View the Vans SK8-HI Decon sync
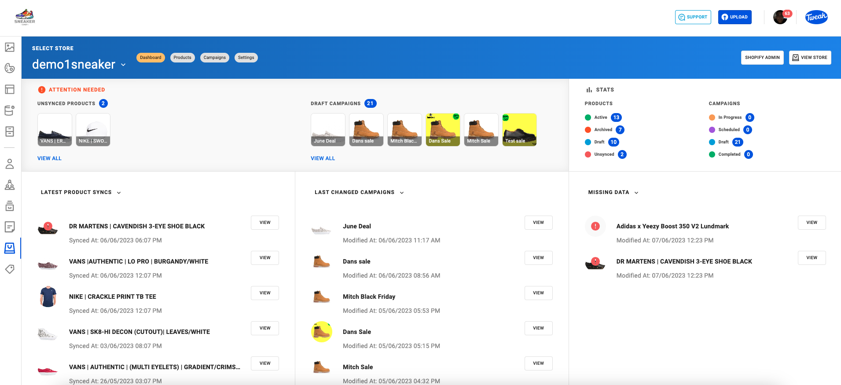The image size is (841, 385). pos(265,328)
